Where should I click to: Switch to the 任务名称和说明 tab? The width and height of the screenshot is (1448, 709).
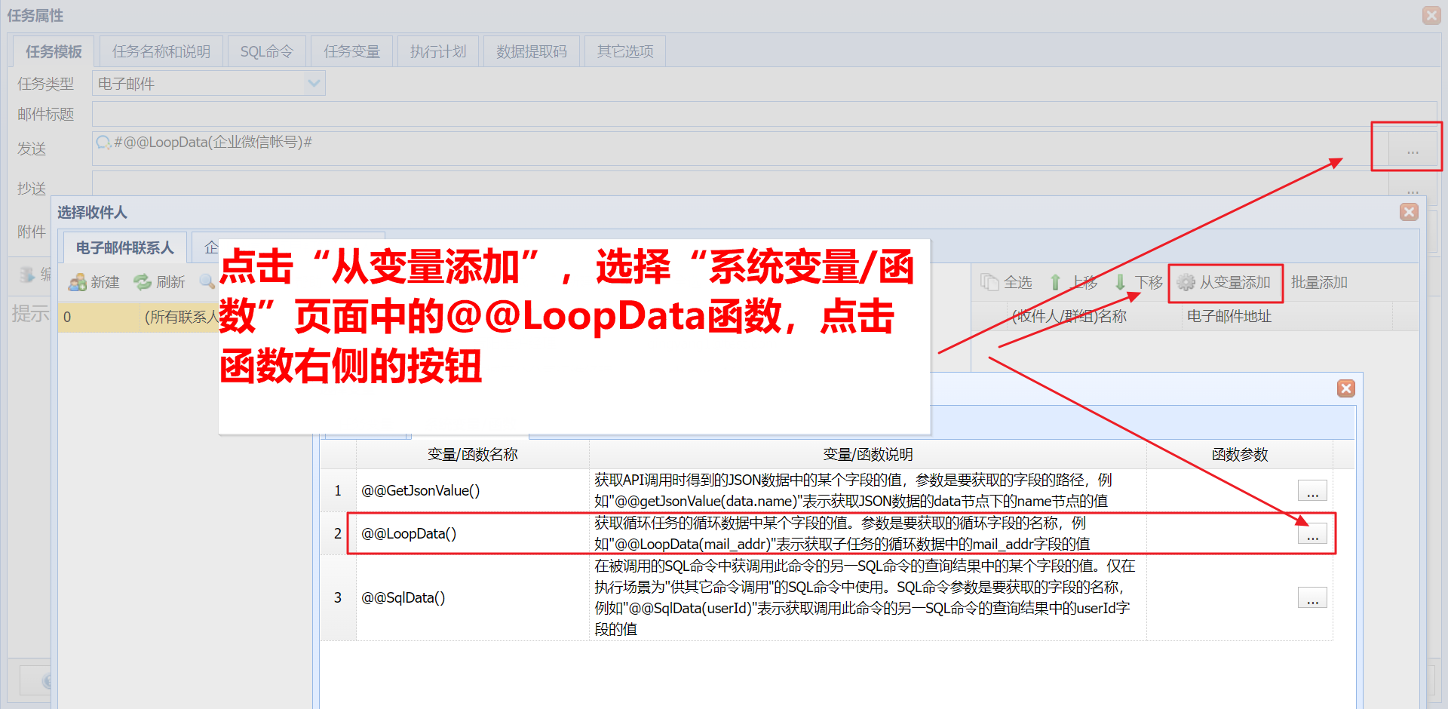pyautogui.click(x=161, y=51)
